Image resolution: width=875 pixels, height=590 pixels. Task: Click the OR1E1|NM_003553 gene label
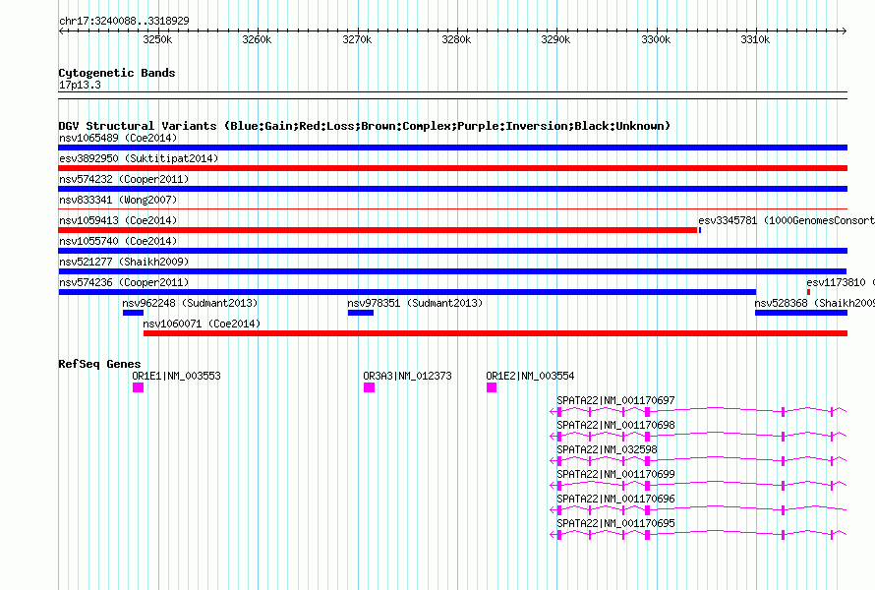pos(176,377)
